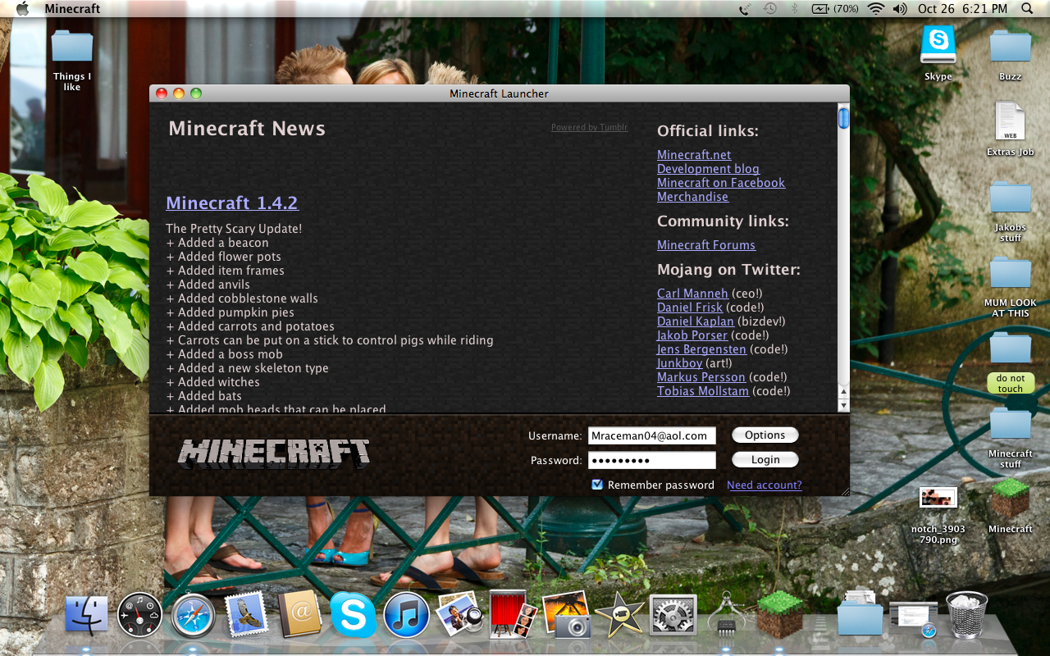Click the news scrollbar thumb
Viewport: 1050px width, 656px height.
click(843, 118)
